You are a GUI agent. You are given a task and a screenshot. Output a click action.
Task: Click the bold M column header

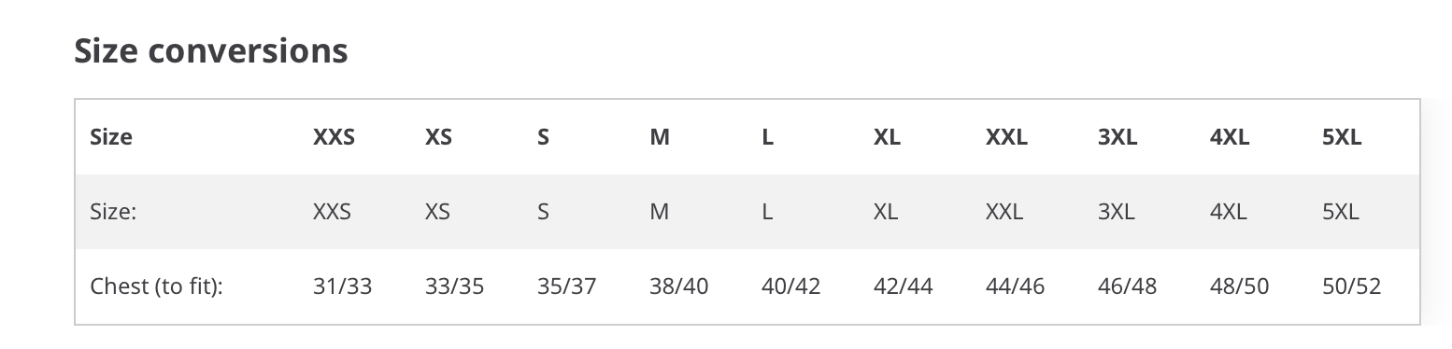pyautogui.click(x=660, y=137)
